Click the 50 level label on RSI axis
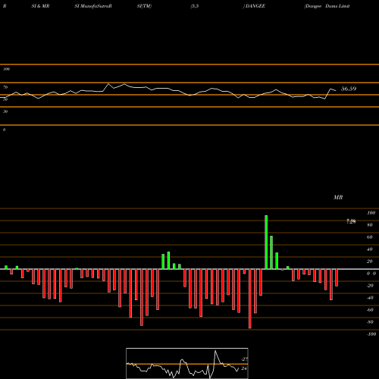Screen dimensions: 379x379 [5, 99]
